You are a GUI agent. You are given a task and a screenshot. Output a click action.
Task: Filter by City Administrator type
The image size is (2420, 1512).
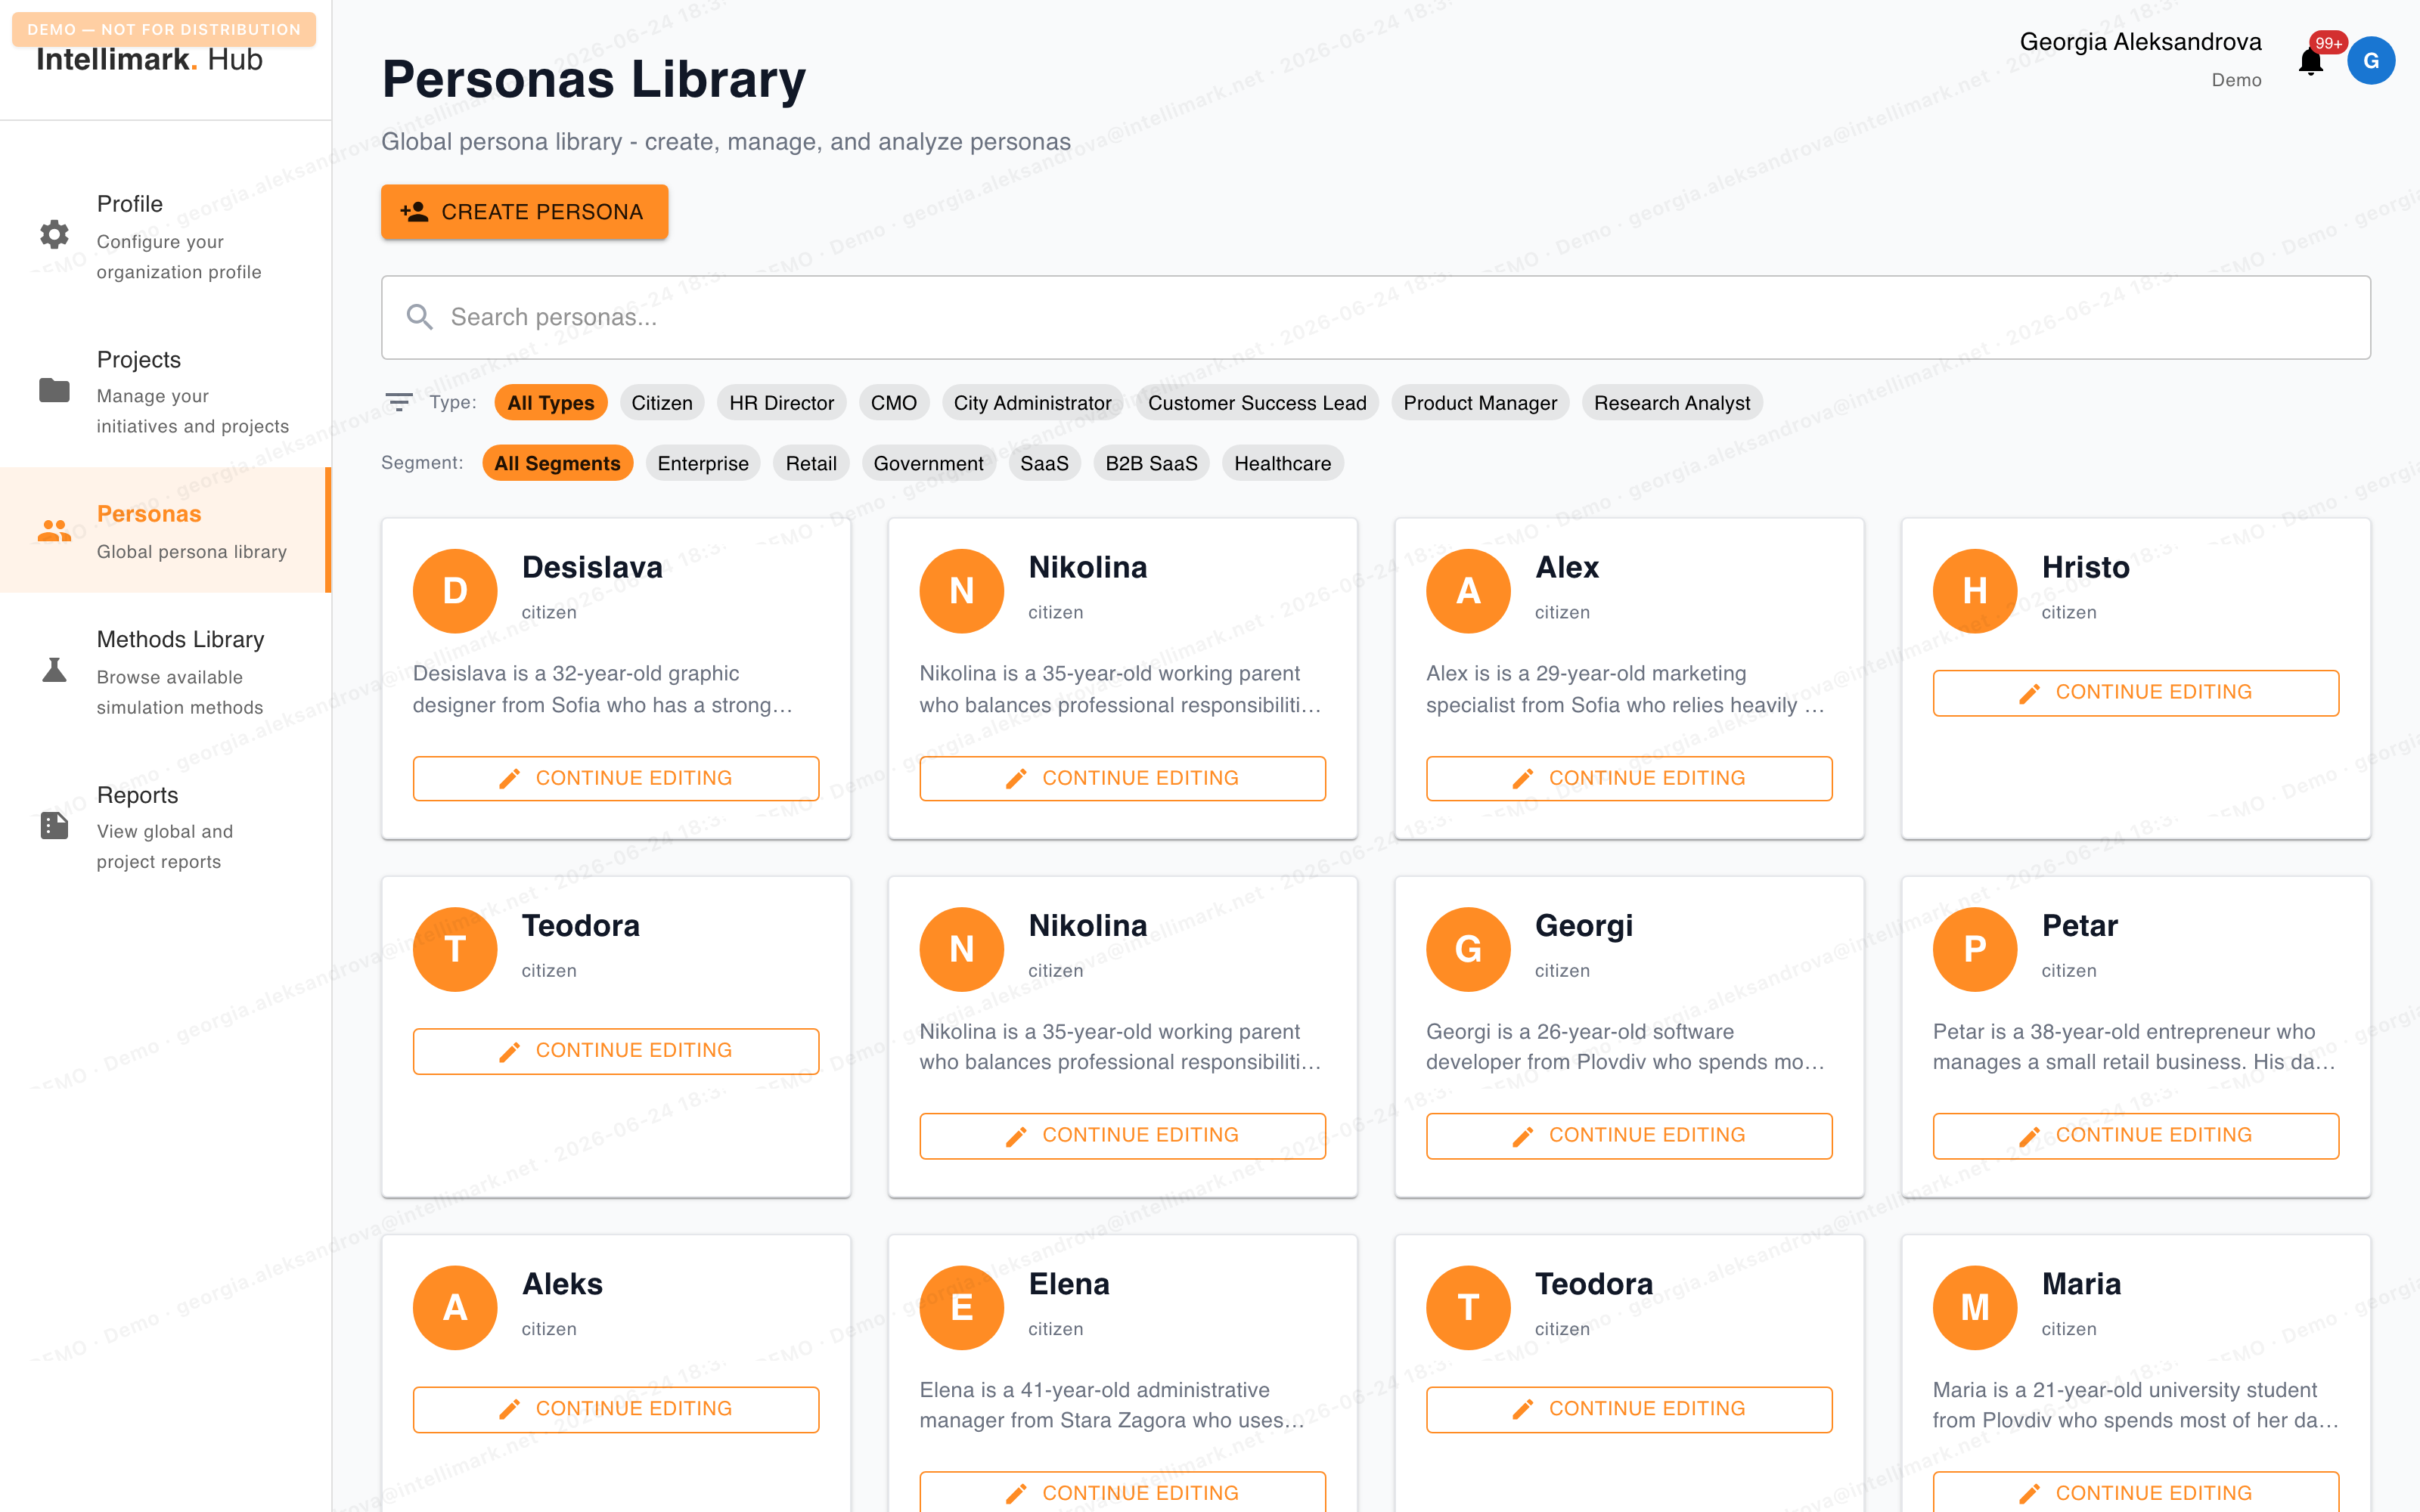coord(1032,403)
